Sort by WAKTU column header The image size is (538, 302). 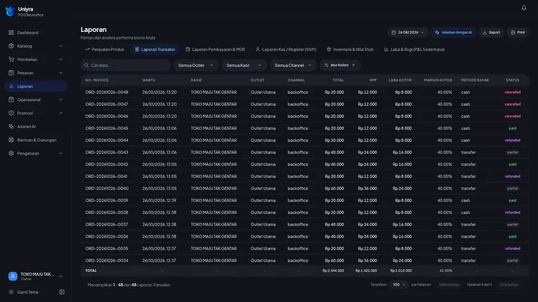click(149, 80)
